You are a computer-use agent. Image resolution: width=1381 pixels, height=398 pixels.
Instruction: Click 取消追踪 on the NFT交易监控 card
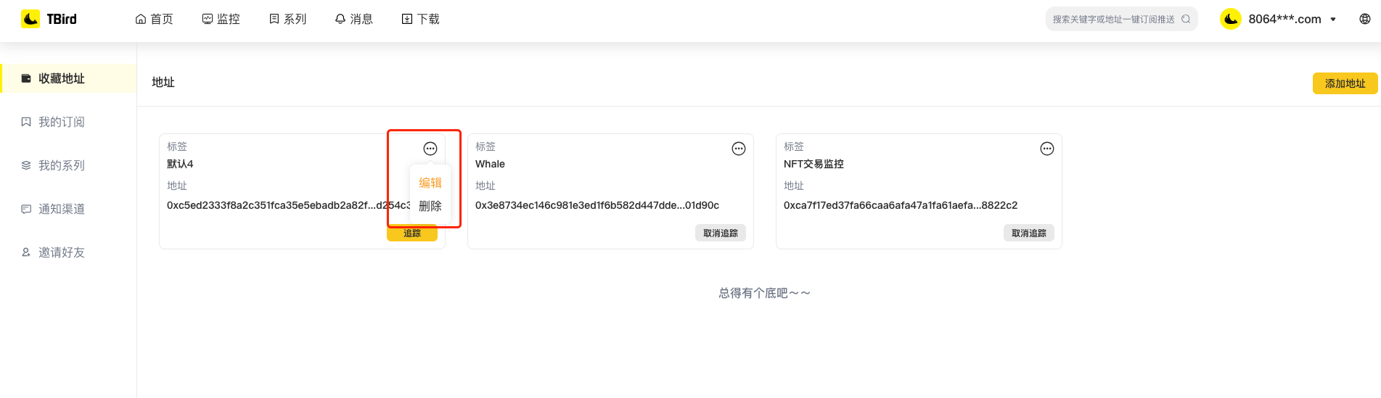coord(1028,233)
